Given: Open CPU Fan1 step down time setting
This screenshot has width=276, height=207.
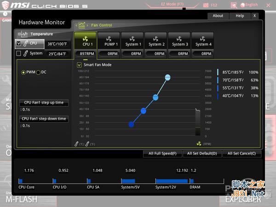Looking at the screenshot, I should tap(44, 119).
